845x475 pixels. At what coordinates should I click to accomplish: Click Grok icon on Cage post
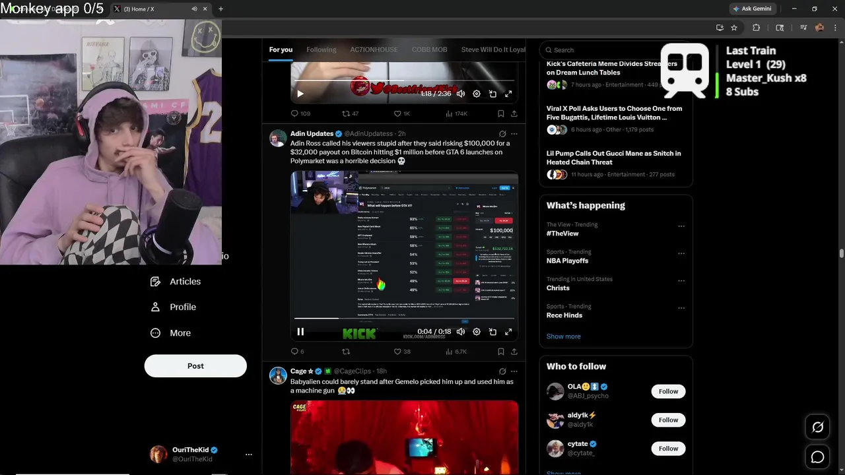[502, 371]
